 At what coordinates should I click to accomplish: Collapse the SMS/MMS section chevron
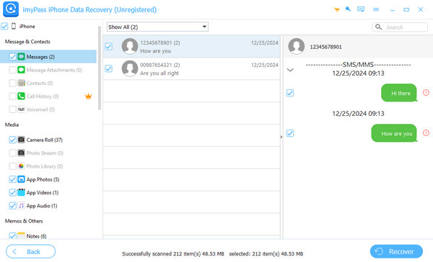click(290, 70)
